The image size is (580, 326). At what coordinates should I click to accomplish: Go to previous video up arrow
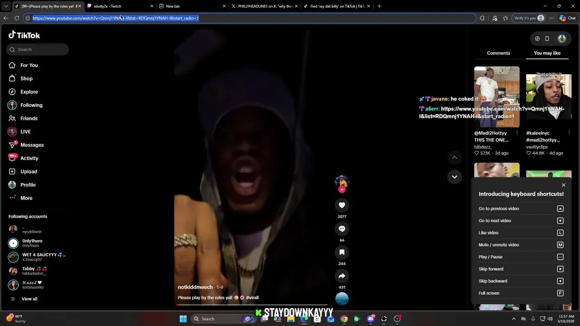coord(454,158)
